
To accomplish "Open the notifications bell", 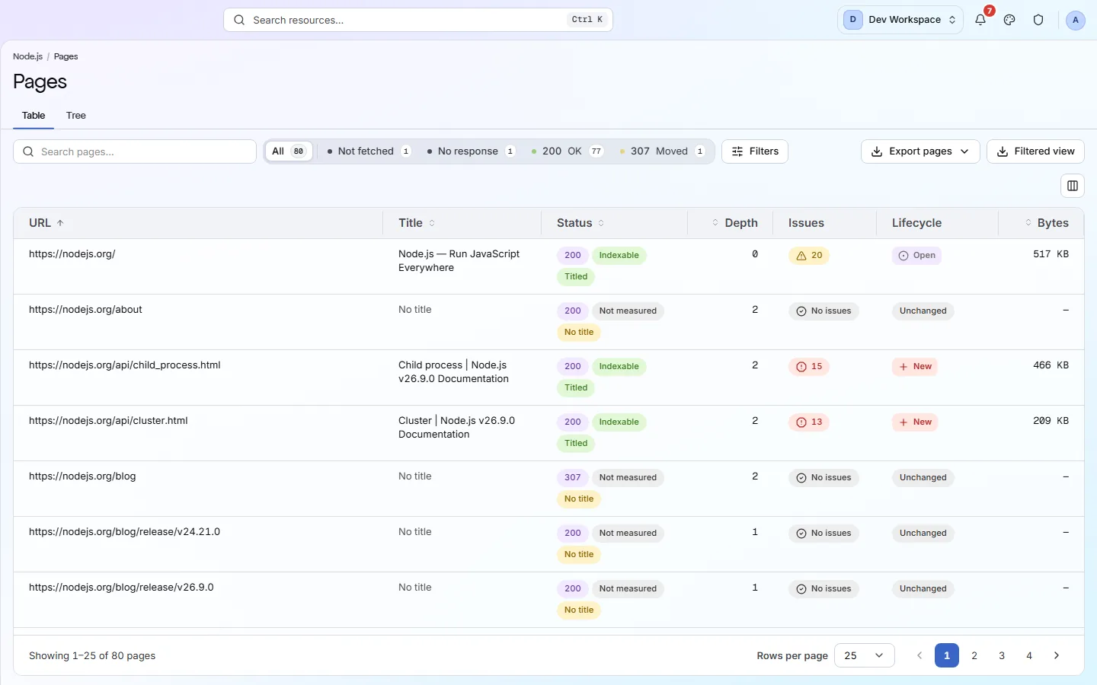I will tap(980, 20).
